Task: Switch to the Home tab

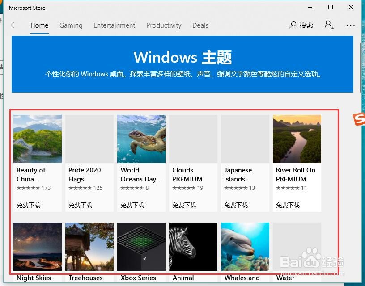Action: [39, 25]
